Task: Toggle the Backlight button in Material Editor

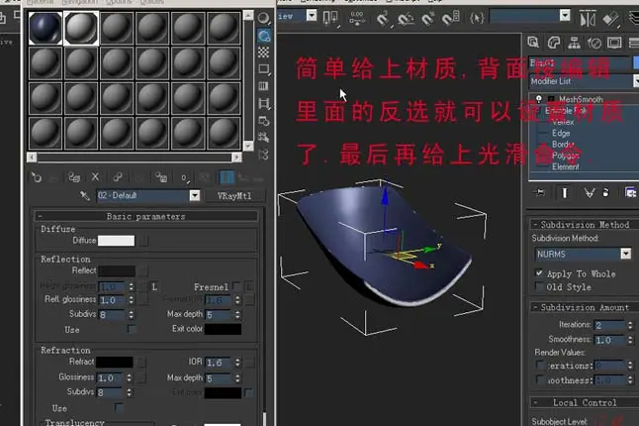Action: [x=264, y=36]
